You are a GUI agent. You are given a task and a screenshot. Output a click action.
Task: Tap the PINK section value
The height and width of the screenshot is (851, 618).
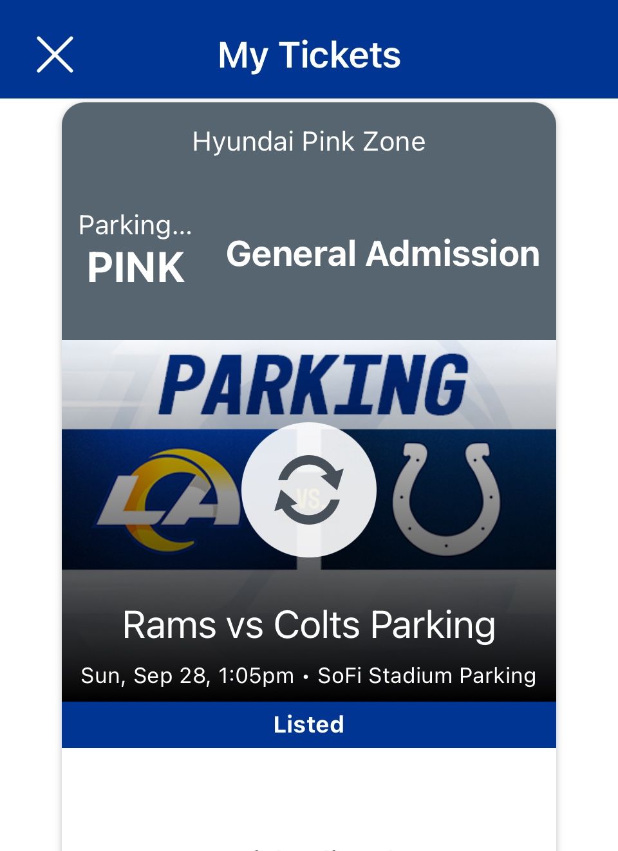click(136, 267)
